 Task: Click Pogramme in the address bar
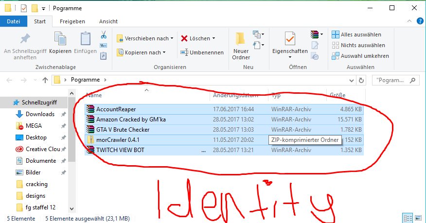[85, 80]
